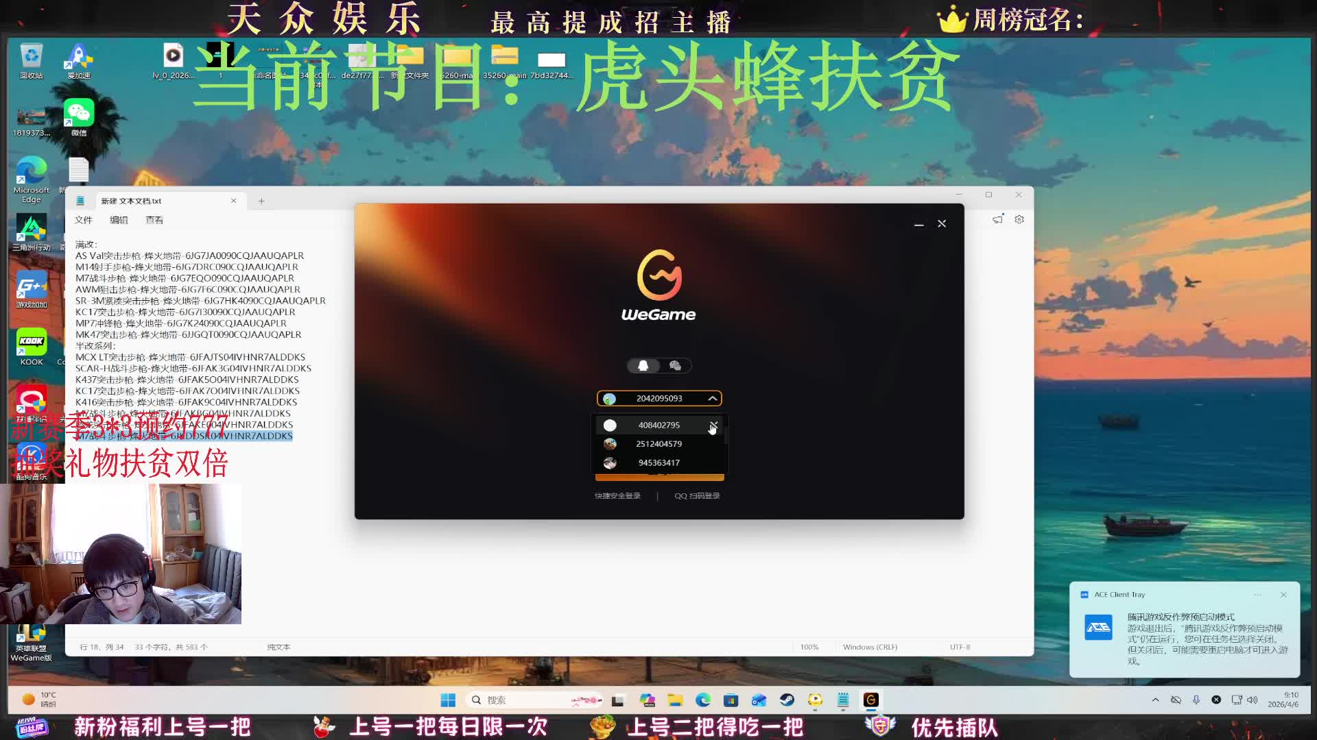Choose account 2512404579
Viewport: 1317px width, 740px height.
pyautogui.click(x=658, y=444)
